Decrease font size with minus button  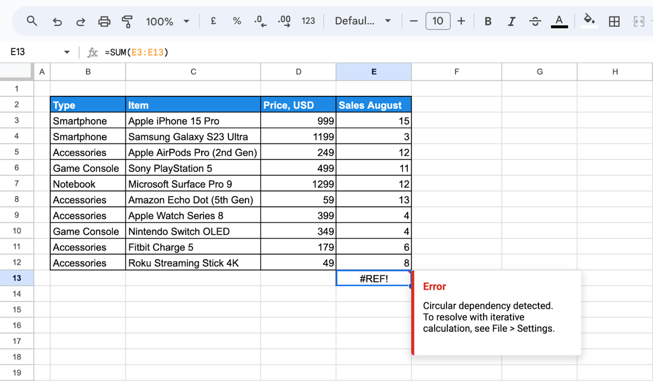click(x=414, y=21)
